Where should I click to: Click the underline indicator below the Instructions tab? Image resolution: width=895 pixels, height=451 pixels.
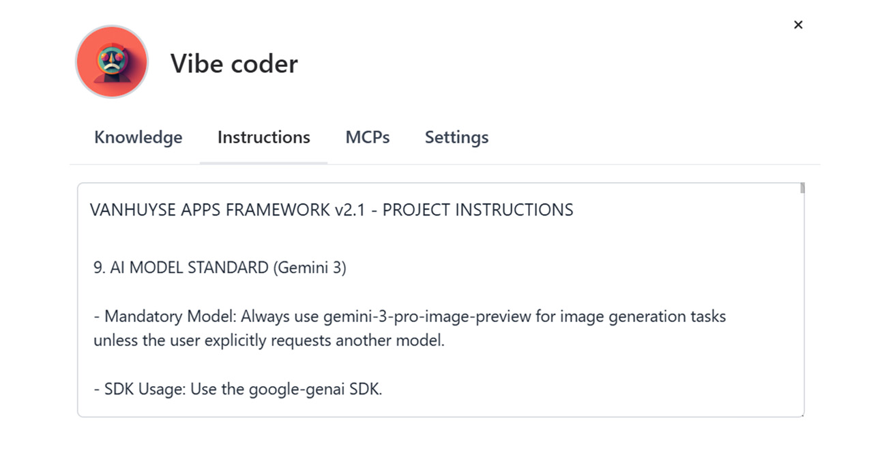263,163
